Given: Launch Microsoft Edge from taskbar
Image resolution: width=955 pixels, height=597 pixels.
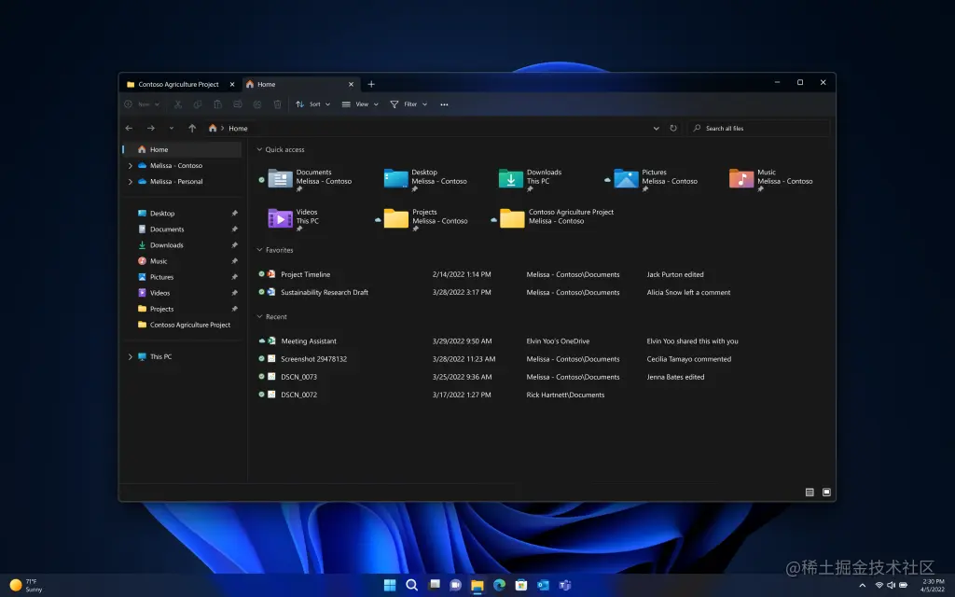Looking at the screenshot, I should coord(500,585).
